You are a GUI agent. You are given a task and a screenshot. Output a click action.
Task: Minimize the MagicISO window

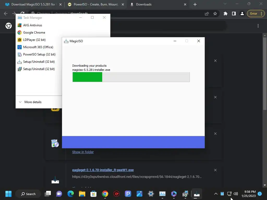pyautogui.click(x=175, y=41)
